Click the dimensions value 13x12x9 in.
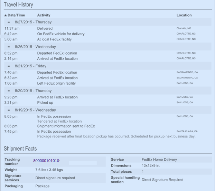This screenshot has width=215, height=191. 151,165
